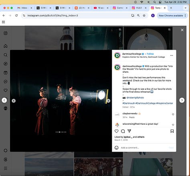Switch to the HULR Instagram tab
The height and width of the screenshot is (176, 190).
(139, 8)
